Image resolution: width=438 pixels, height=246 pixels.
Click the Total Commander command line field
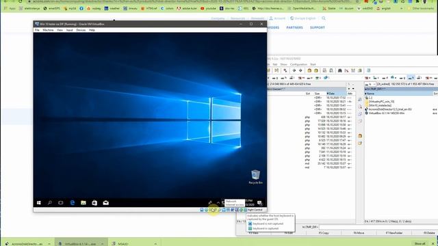(x=378, y=227)
